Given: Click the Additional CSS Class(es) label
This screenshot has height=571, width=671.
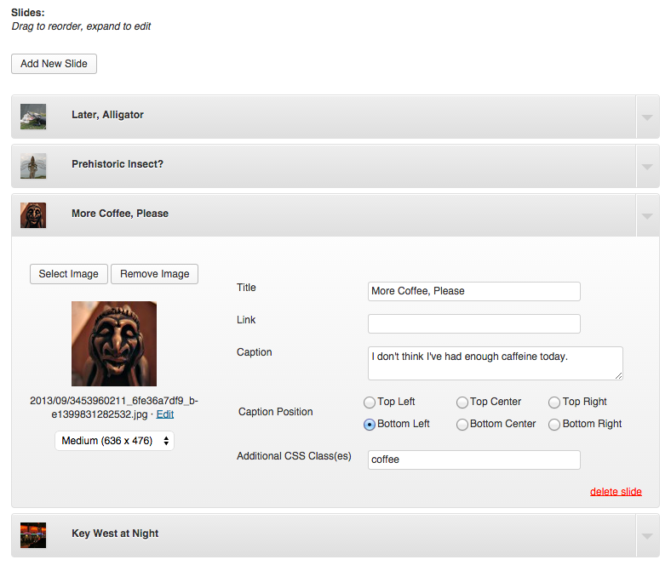Looking at the screenshot, I should (294, 456).
